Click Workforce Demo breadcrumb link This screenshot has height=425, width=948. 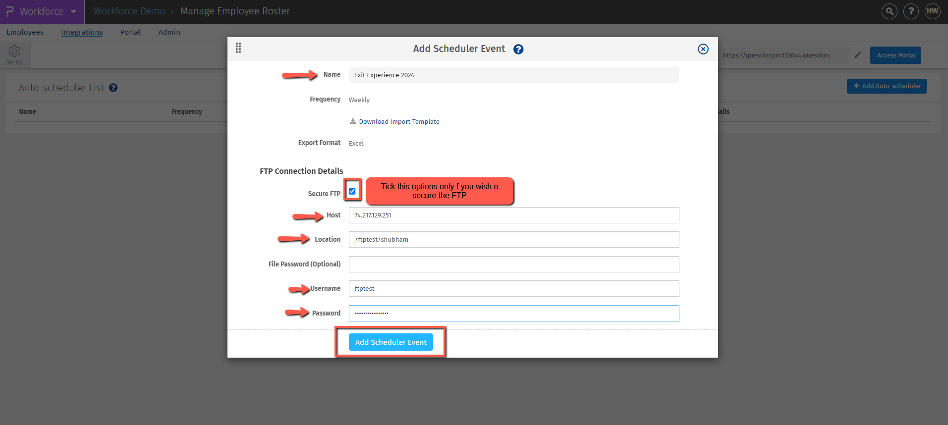tap(129, 11)
